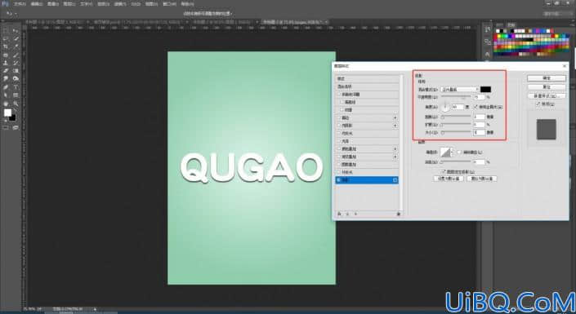Select the selected Drop Shadow style entry
This screenshot has height=314, width=576.
click(367, 180)
